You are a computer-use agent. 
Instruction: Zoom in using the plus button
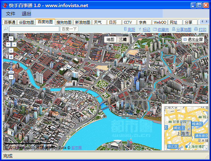11,57
